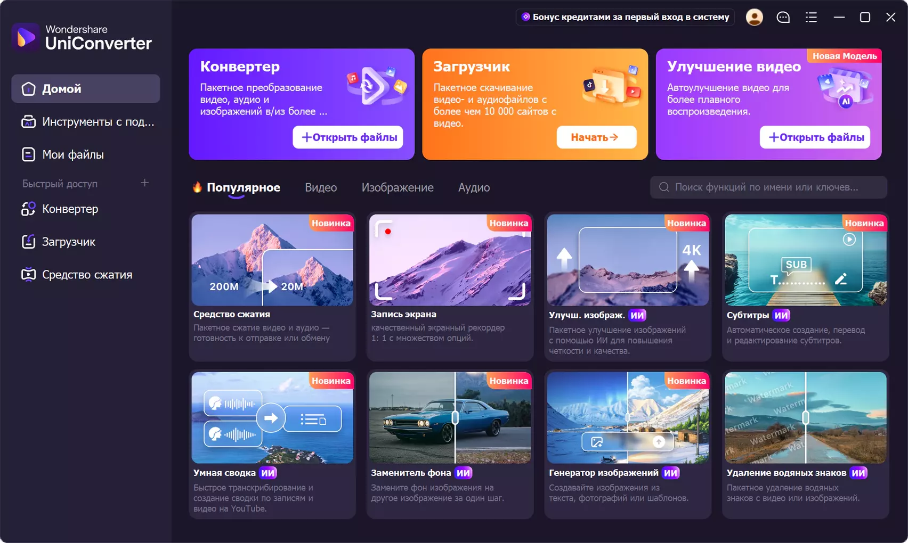Image resolution: width=908 pixels, height=543 pixels.
Task: Open Средство сжатия from quick access
Action: click(x=86, y=275)
